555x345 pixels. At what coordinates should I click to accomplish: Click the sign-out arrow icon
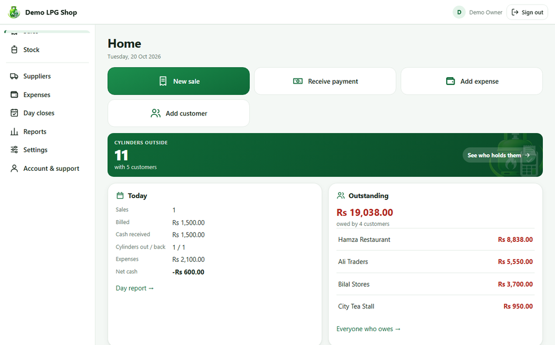coord(515,12)
